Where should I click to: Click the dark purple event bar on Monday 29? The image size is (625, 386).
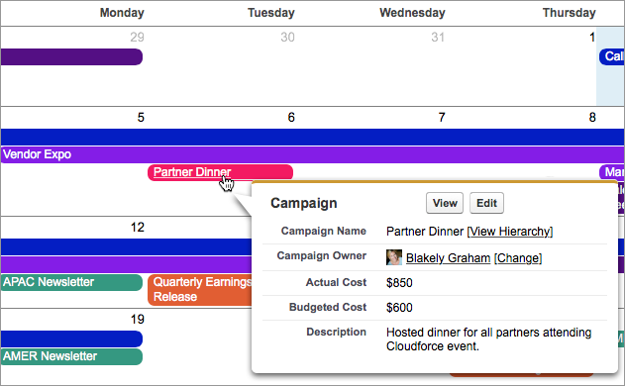71,57
